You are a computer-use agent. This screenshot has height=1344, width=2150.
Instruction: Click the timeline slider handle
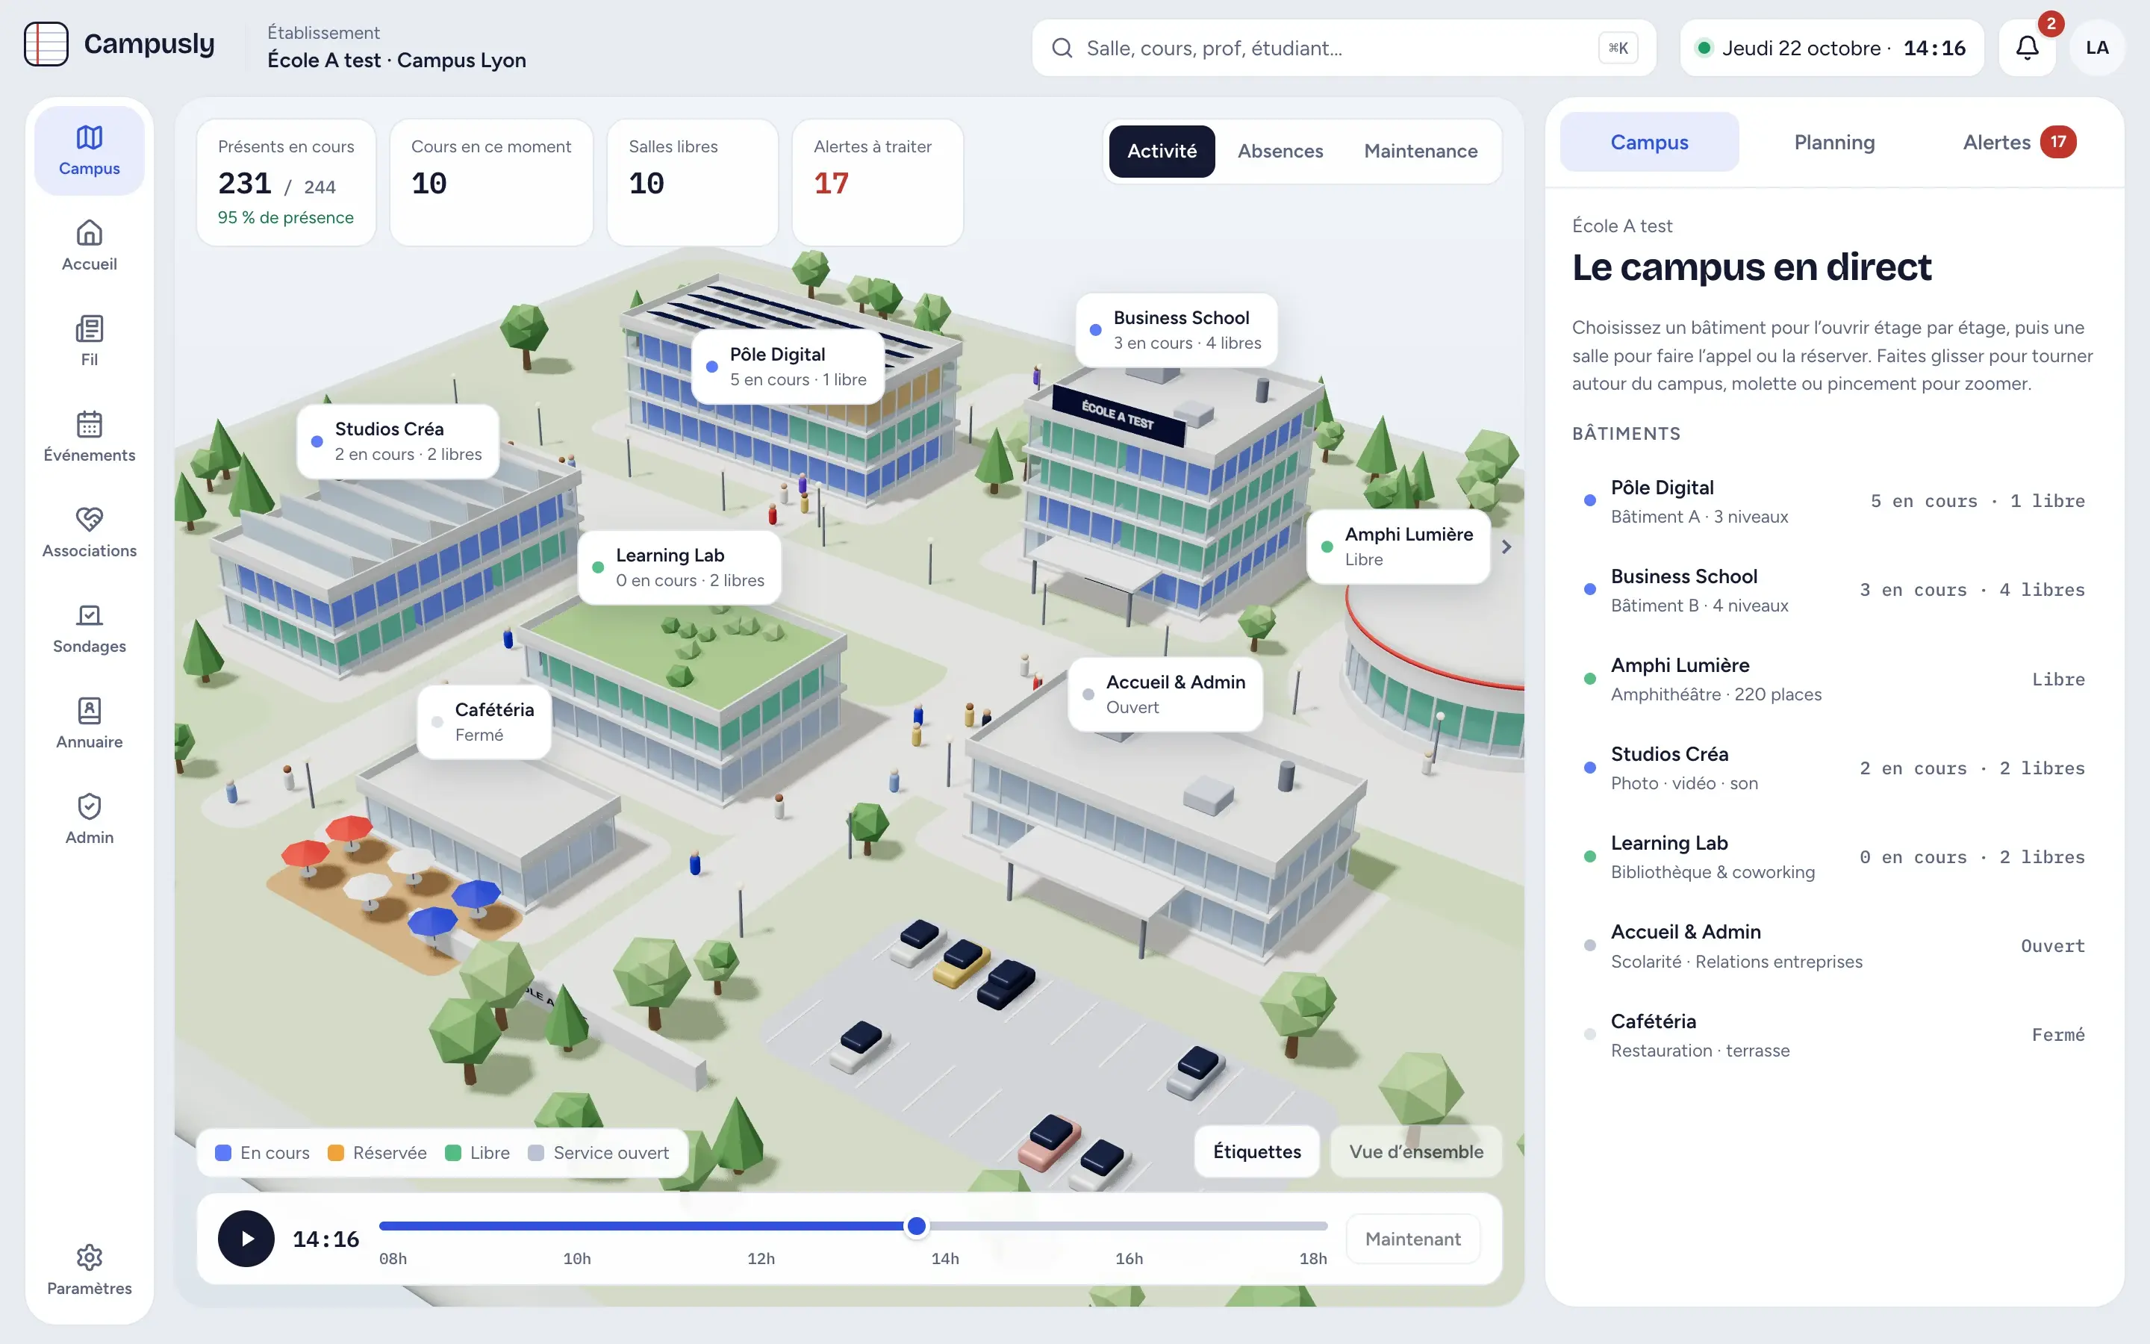click(916, 1226)
